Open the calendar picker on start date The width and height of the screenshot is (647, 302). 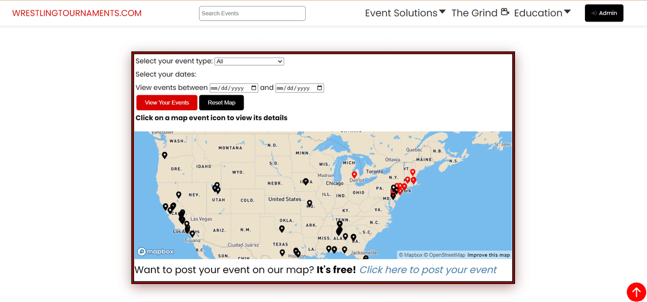tap(254, 88)
